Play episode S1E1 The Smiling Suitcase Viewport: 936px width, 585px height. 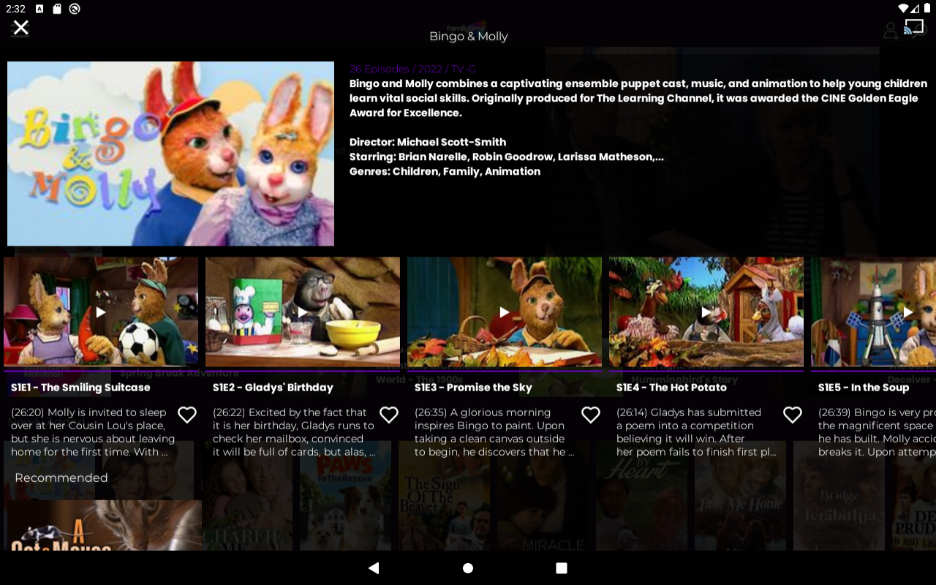(x=101, y=312)
